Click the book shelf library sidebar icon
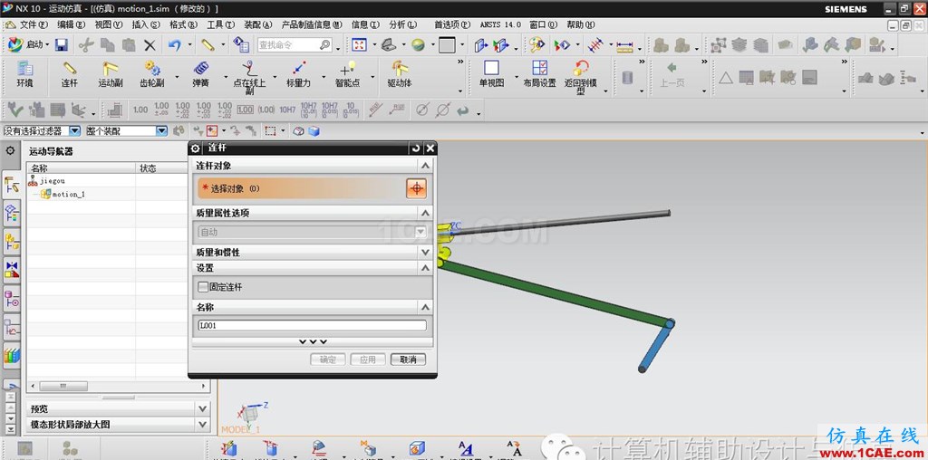This screenshot has width=928, height=460. click(x=12, y=355)
